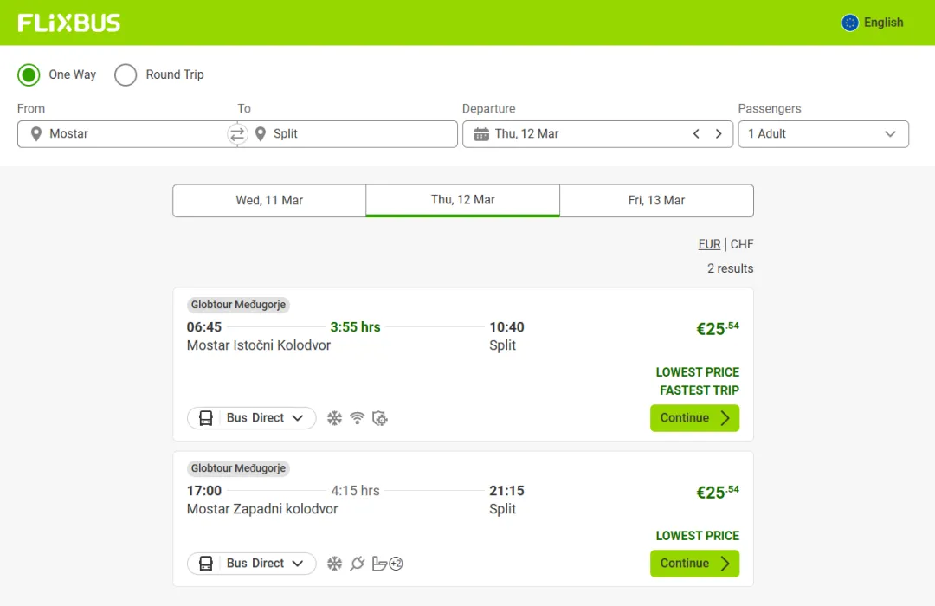Viewport: 935px width, 606px height.
Task: Click the power outlet icon on 17:00 trip
Action: coord(357,564)
